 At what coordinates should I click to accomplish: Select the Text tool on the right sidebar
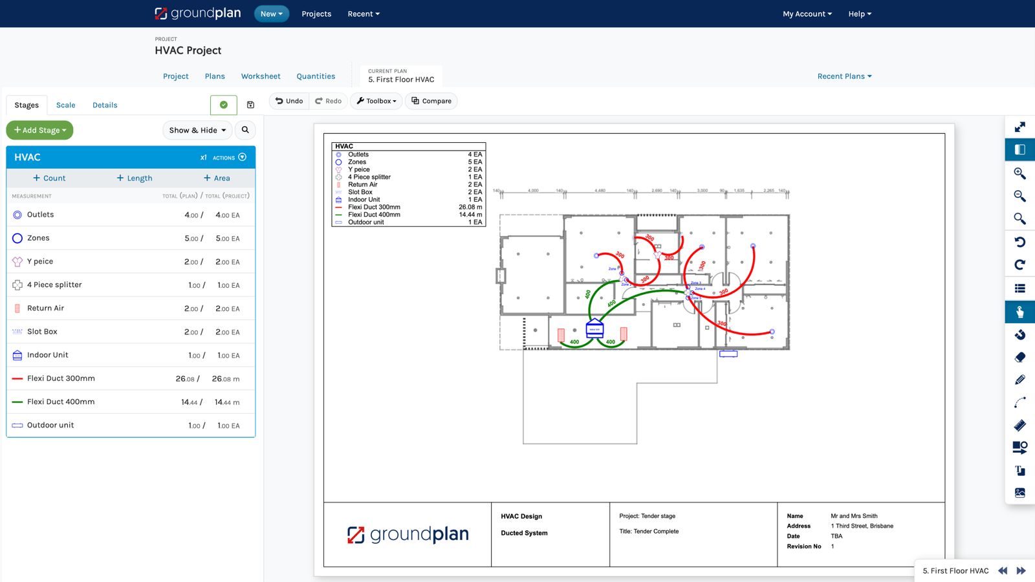[1019, 470]
